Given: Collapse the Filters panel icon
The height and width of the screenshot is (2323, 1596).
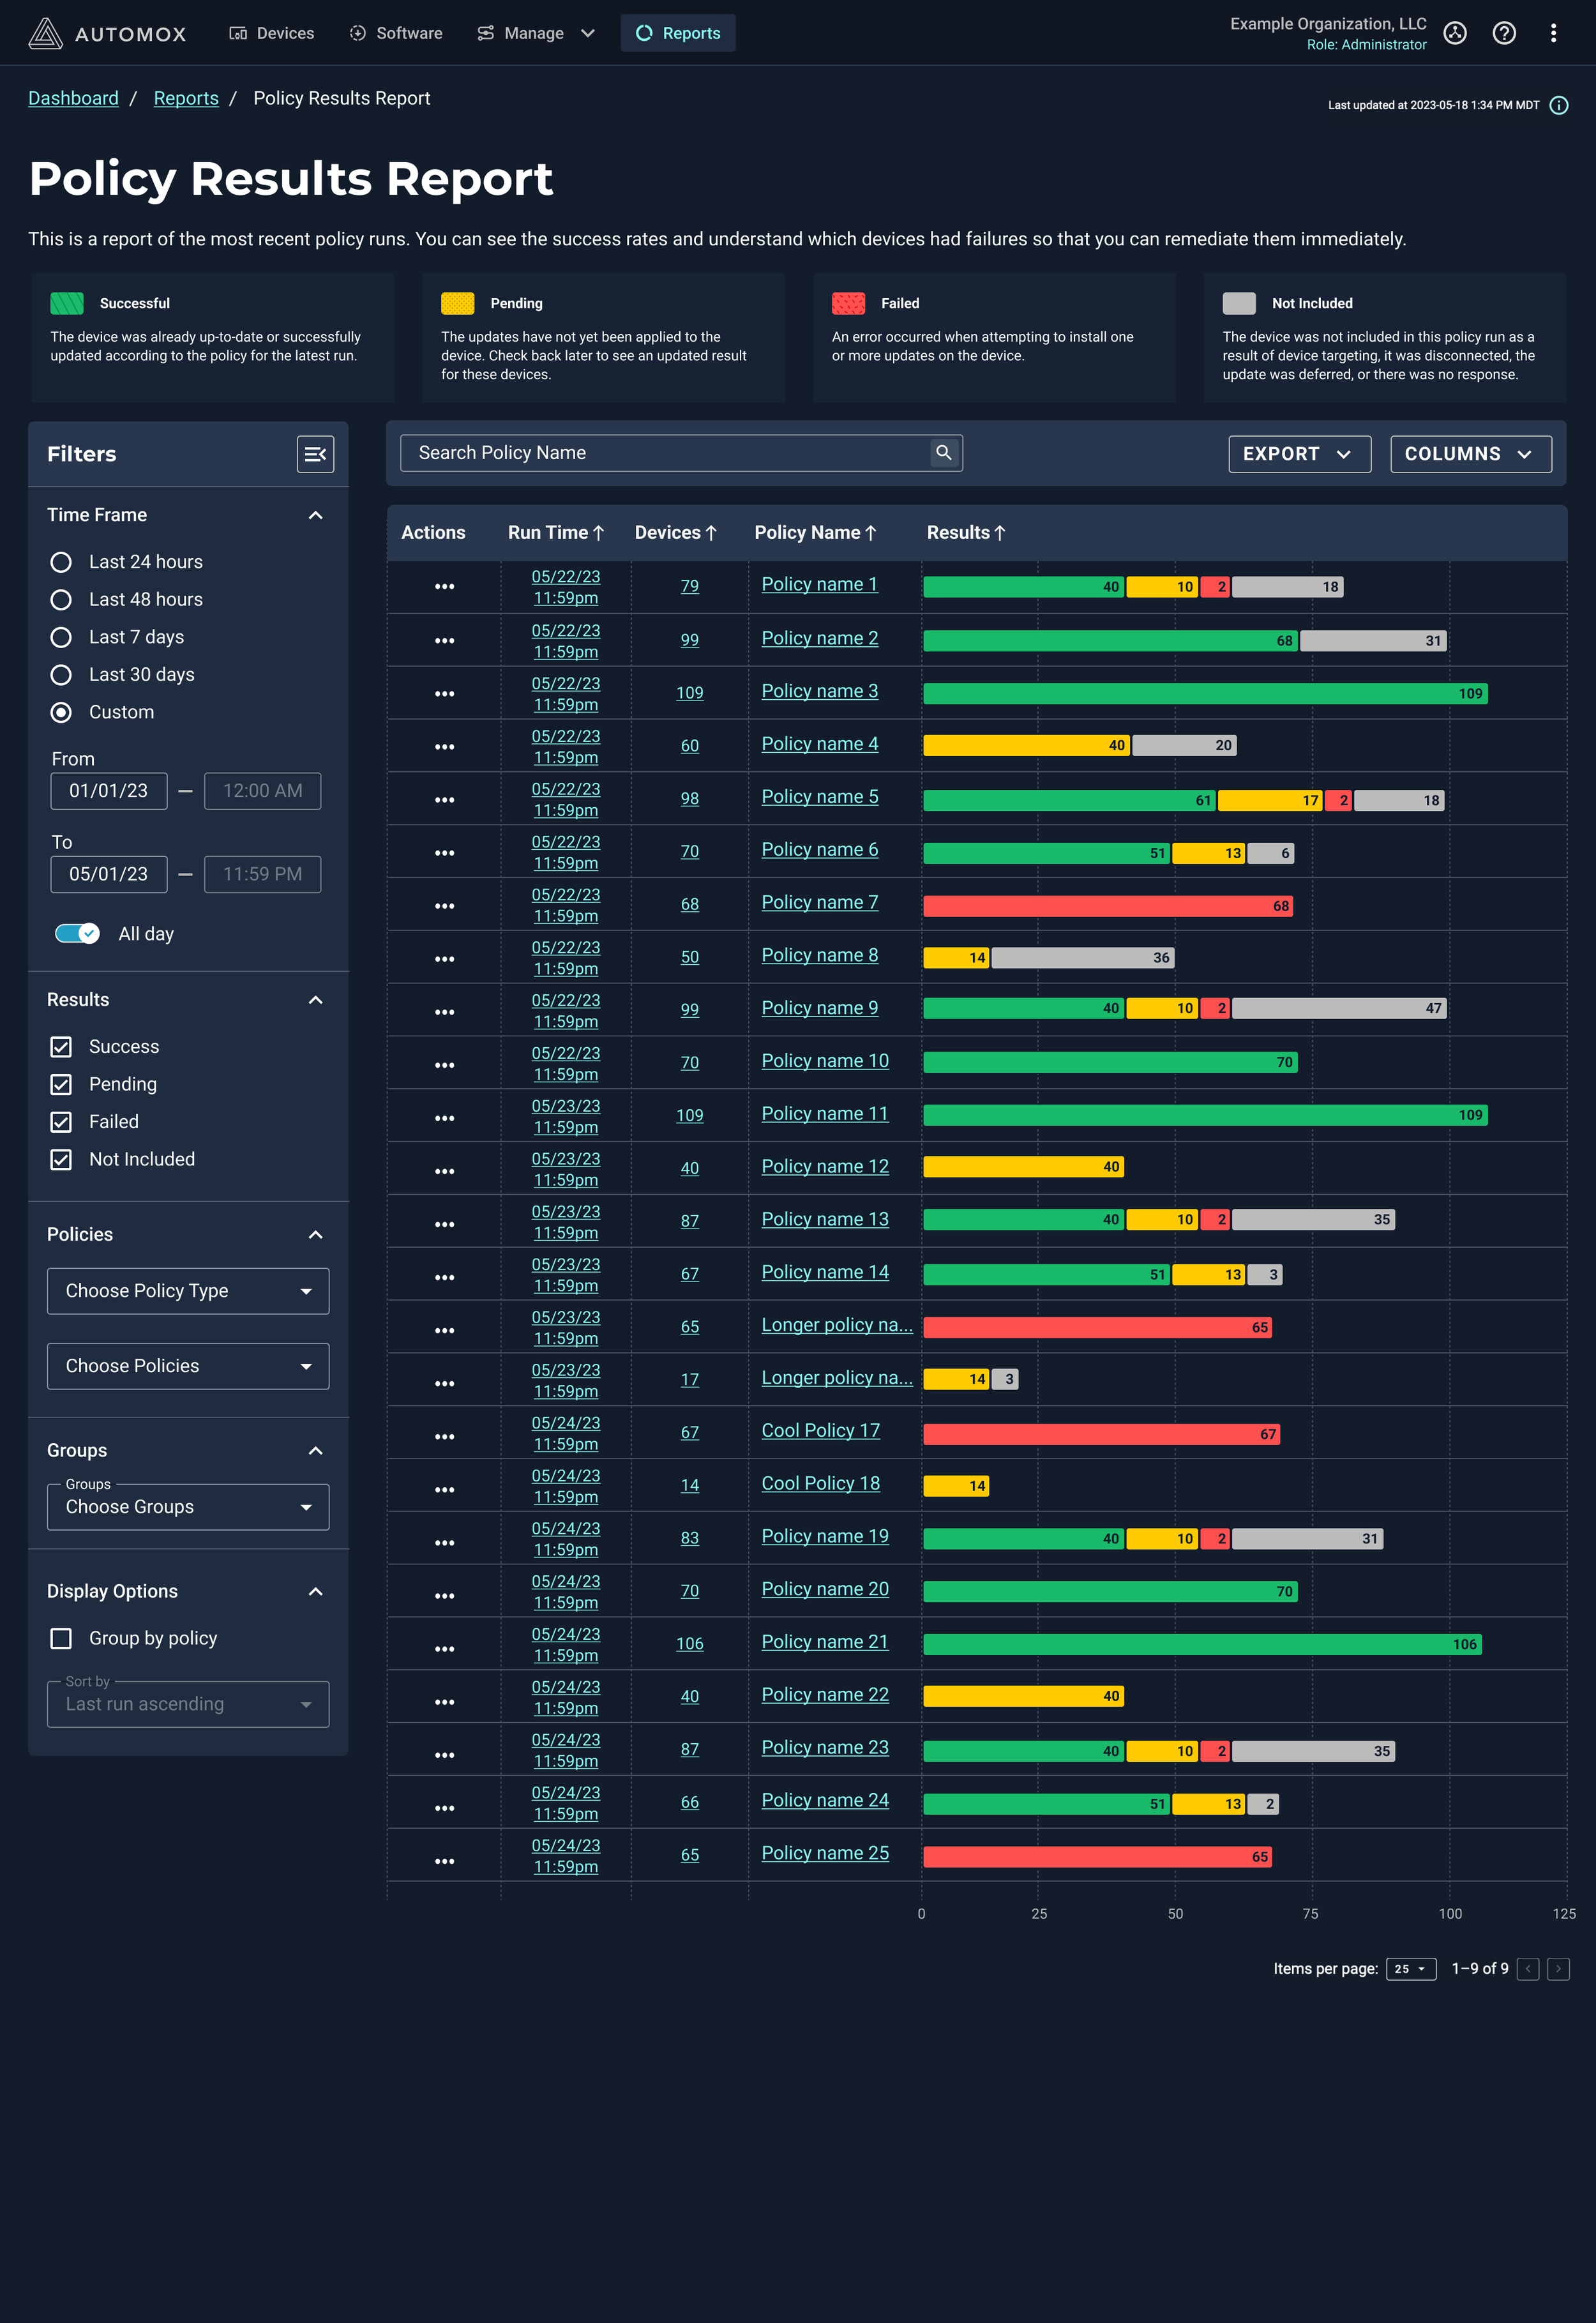Looking at the screenshot, I should [x=315, y=454].
